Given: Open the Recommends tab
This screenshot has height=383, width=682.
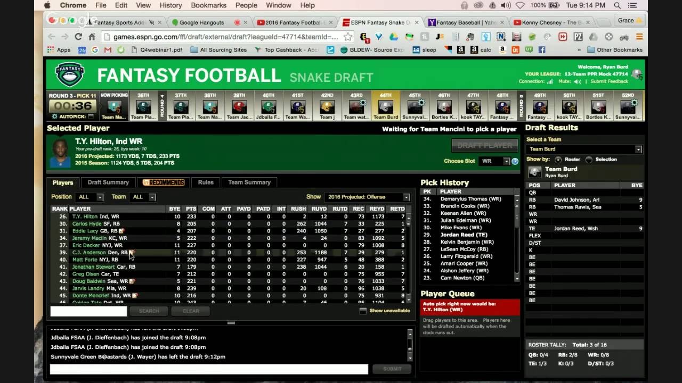Looking at the screenshot, I should pos(164,182).
